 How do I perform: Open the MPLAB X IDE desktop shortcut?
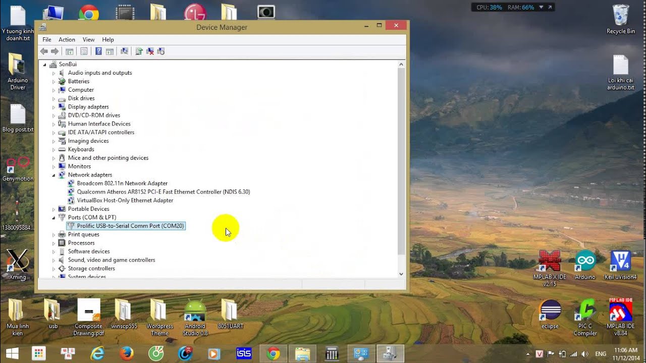pos(550,268)
